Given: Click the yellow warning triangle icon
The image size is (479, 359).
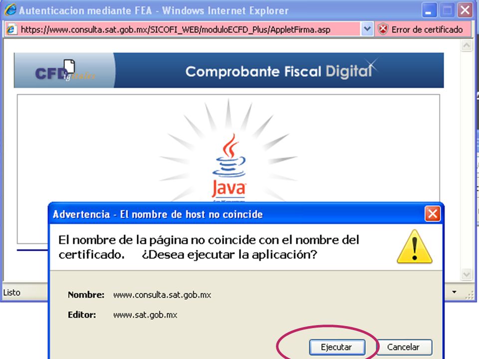Looking at the screenshot, I should click(415, 247).
